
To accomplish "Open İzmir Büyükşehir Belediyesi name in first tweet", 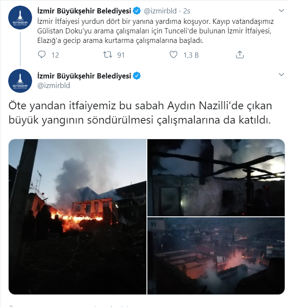I will [x=84, y=11].
